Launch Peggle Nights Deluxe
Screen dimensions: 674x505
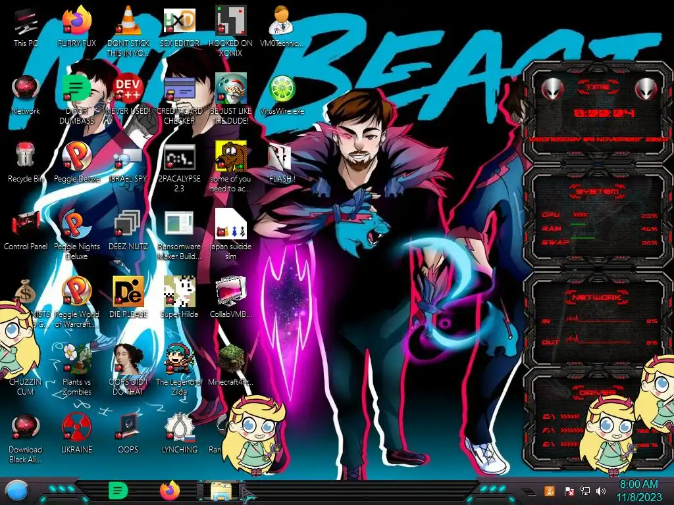click(77, 235)
